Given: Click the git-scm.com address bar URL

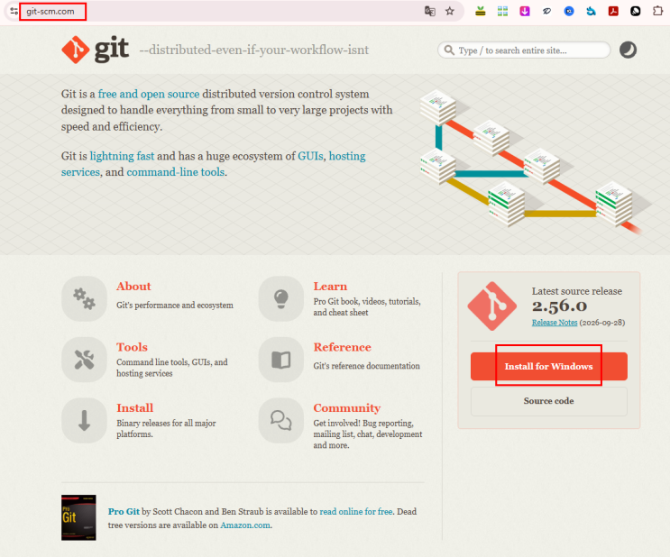Looking at the screenshot, I should (x=50, y=12).
